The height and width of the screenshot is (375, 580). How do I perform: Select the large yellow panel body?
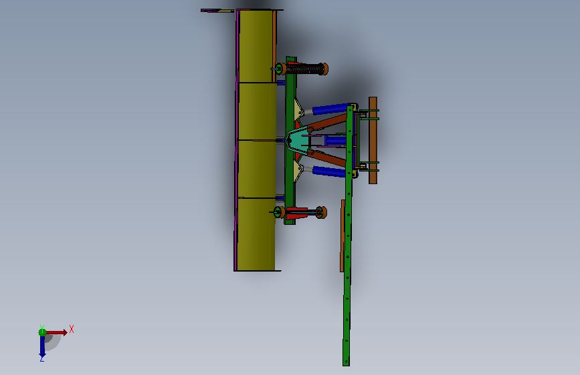[256, 140]
